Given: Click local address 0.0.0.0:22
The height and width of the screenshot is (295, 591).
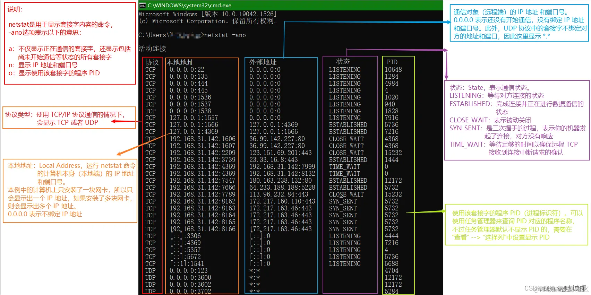Looking at the screenshot, I should pos(187,69).
